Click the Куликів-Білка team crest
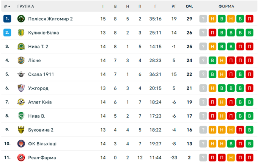Viewport: 258px width, 162px height. point(21,33)
